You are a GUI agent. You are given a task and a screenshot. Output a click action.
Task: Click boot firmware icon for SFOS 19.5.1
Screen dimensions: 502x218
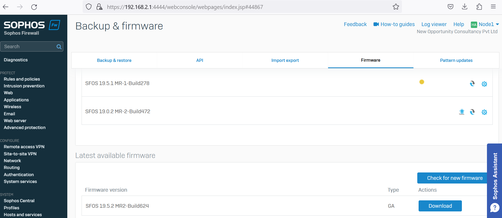[472, 84]
